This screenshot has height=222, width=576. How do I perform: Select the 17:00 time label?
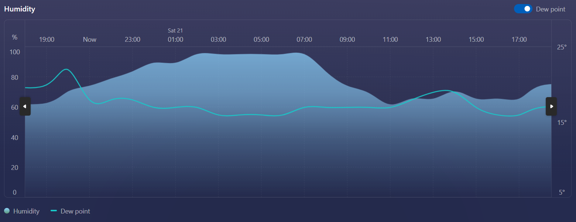pos(519,40)
